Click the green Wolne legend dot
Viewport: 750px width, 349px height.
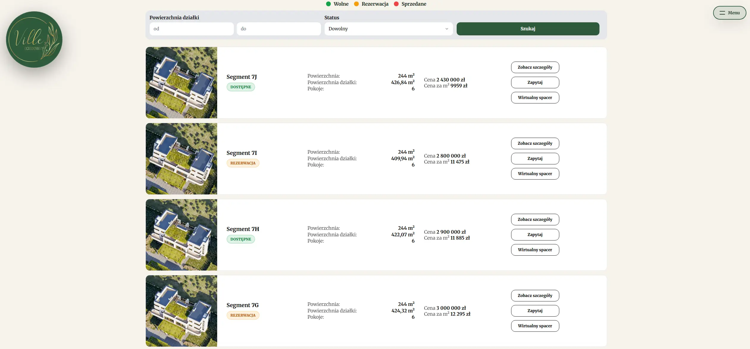[328, 4]
